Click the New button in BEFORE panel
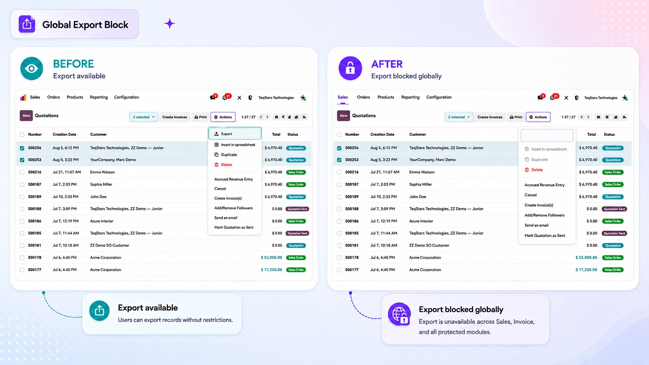The height and width of the screenshot is (365, 649). coord(26,116)
